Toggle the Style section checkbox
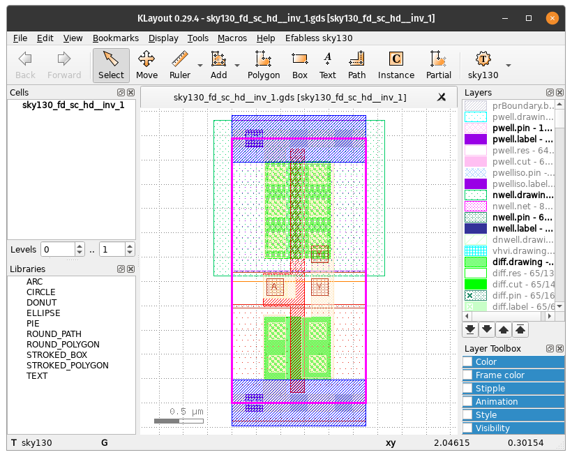Screen dimensions: 572x457 click(x=467, y=415)
